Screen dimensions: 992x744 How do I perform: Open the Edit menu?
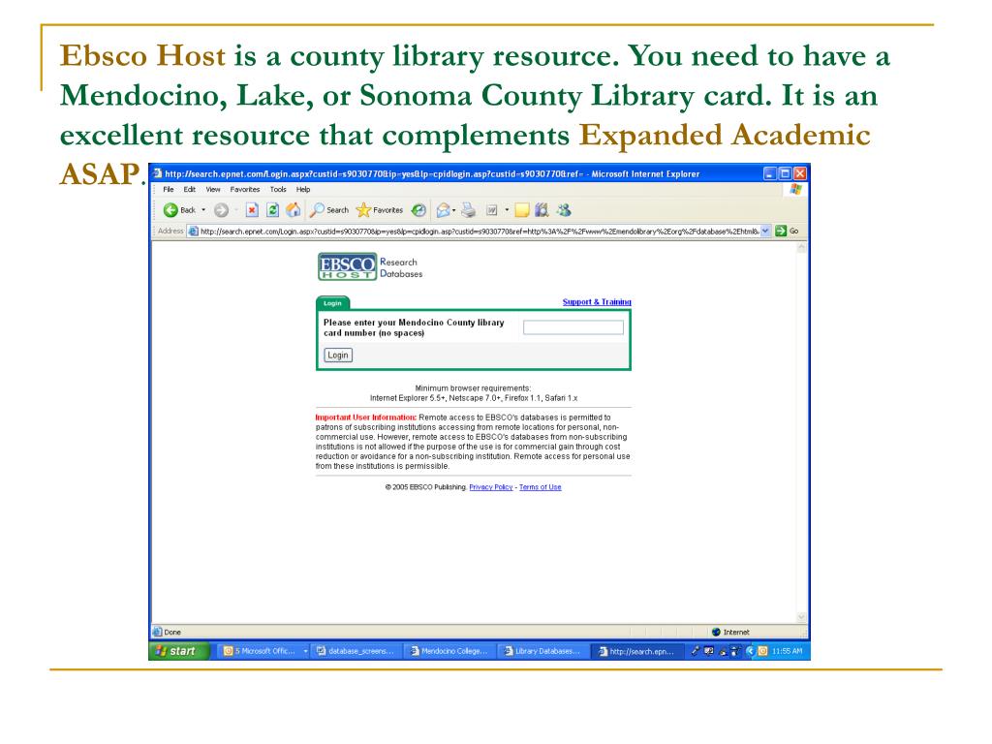[189, 189]
